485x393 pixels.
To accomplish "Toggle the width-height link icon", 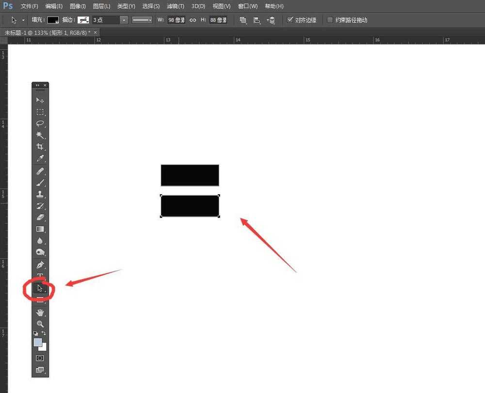I will tap(193, 20).
